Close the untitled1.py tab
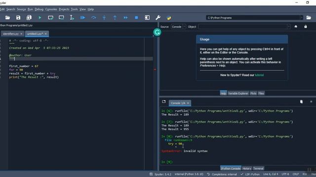 46,34
